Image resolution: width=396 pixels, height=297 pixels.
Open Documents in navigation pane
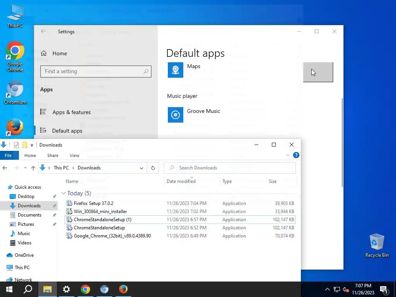click(26, 215)
